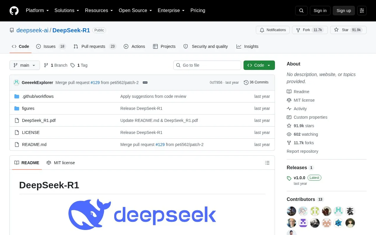This screenshot has height=235, width=376.
Task: Click GeeeekExplorer's avatar in commit row
Action: 16,83
